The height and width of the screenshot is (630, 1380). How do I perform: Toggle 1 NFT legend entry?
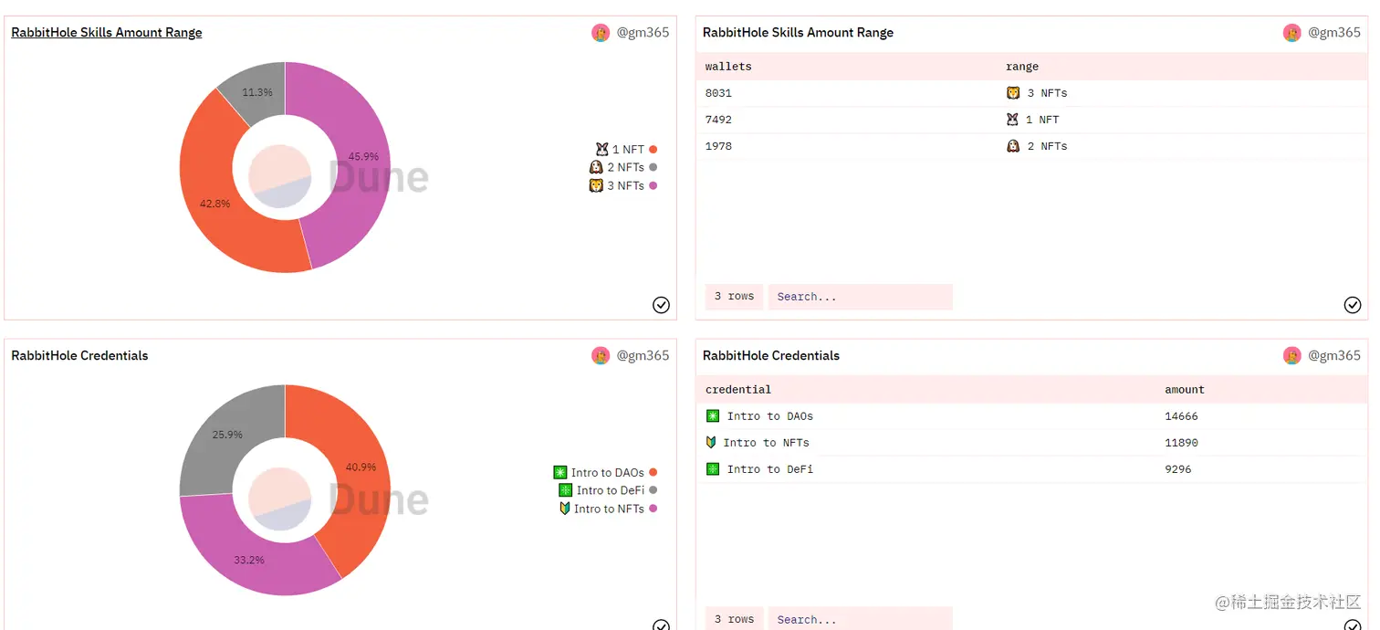click(626, 149)
